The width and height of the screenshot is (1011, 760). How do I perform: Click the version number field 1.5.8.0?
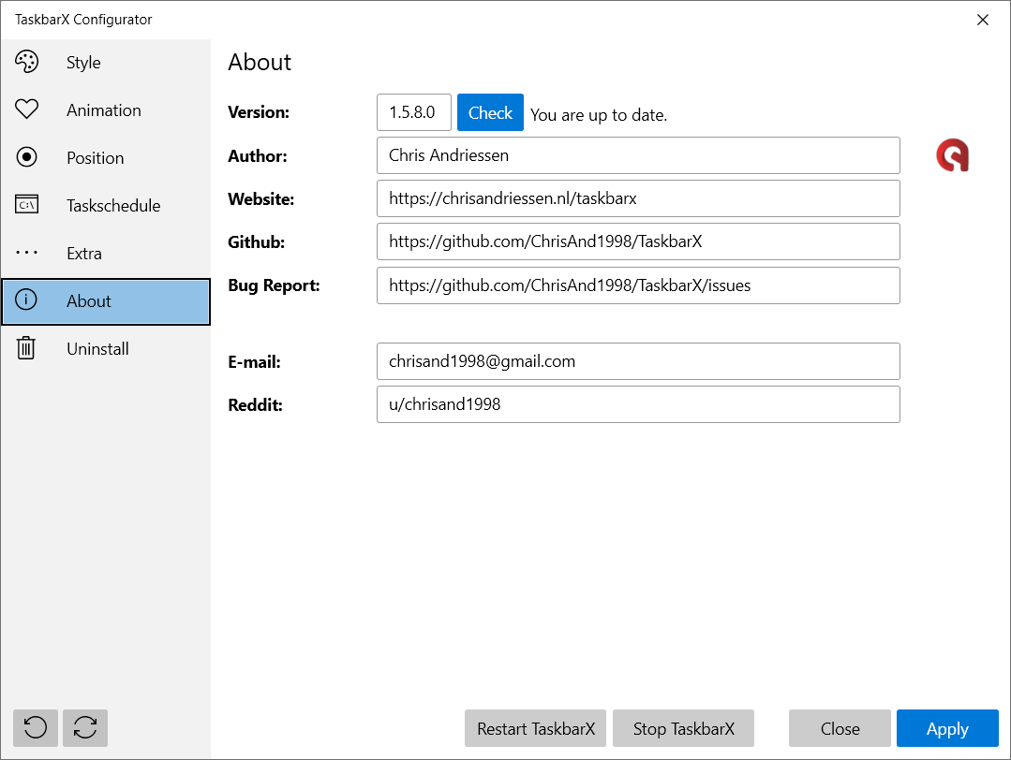coord(414,112)
